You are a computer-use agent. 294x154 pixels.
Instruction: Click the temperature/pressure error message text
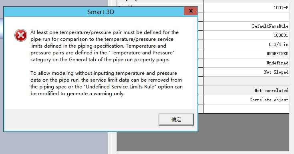click(106, 63)
